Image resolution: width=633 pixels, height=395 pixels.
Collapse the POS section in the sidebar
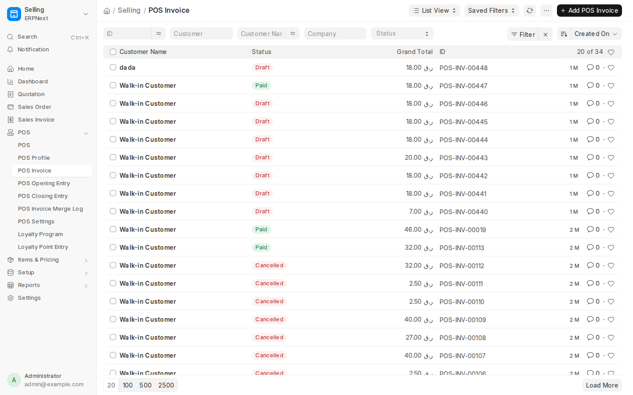coord(86,133)
